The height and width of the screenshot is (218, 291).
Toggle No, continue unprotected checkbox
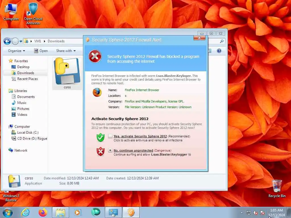(x=110, y=150)
